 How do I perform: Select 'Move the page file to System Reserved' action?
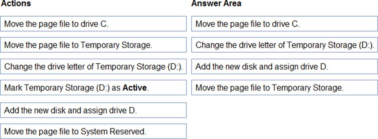click(93, 131)
